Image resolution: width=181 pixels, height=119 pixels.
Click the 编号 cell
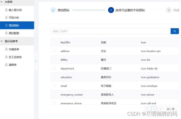click(103, 60)
